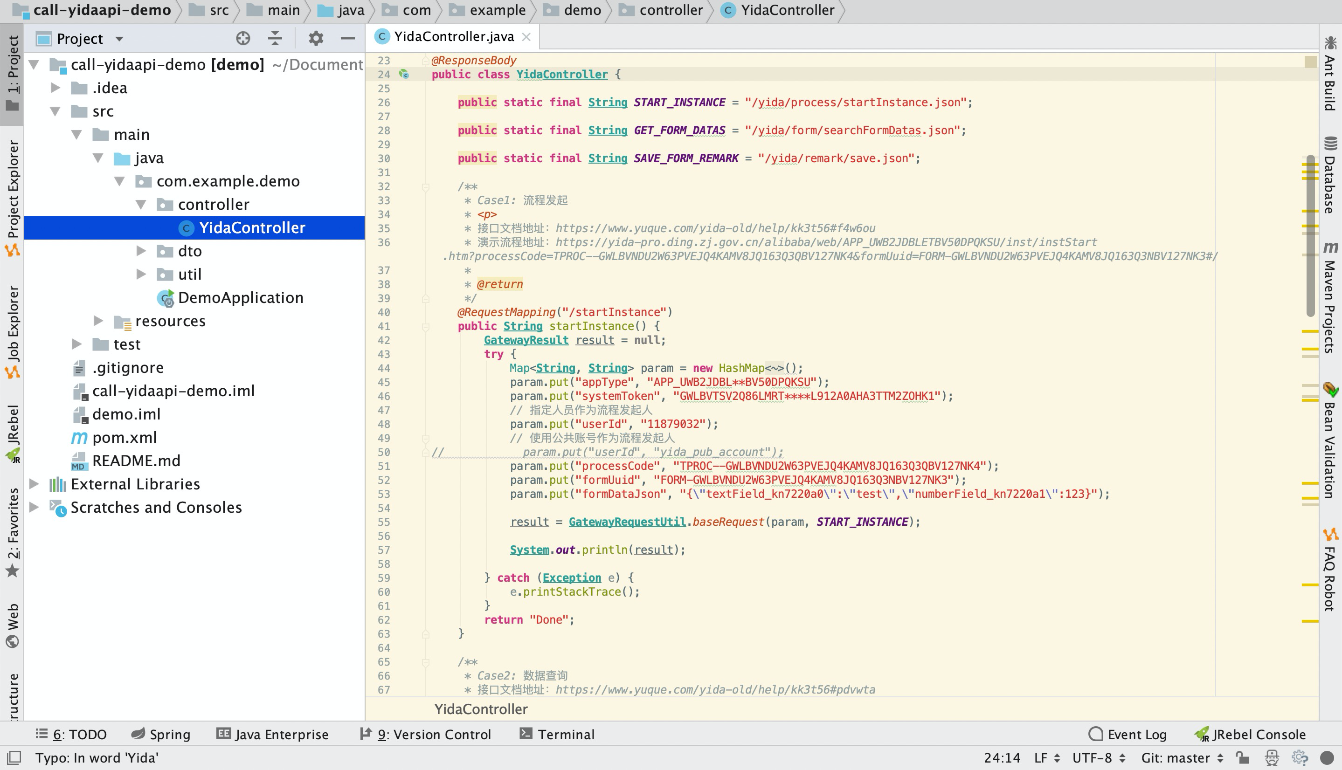Open Project panel settings gear
Viewport: 1342px width, 770px height.
pyautogui.click(x=316, y=38)
